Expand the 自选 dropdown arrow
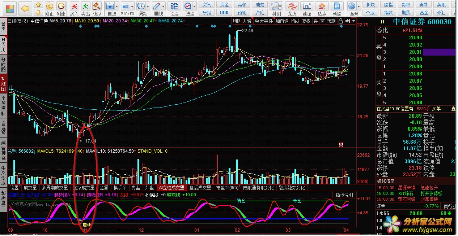This screenshot has height=236, width=458. pyautogui.click(x=118, y=6)
